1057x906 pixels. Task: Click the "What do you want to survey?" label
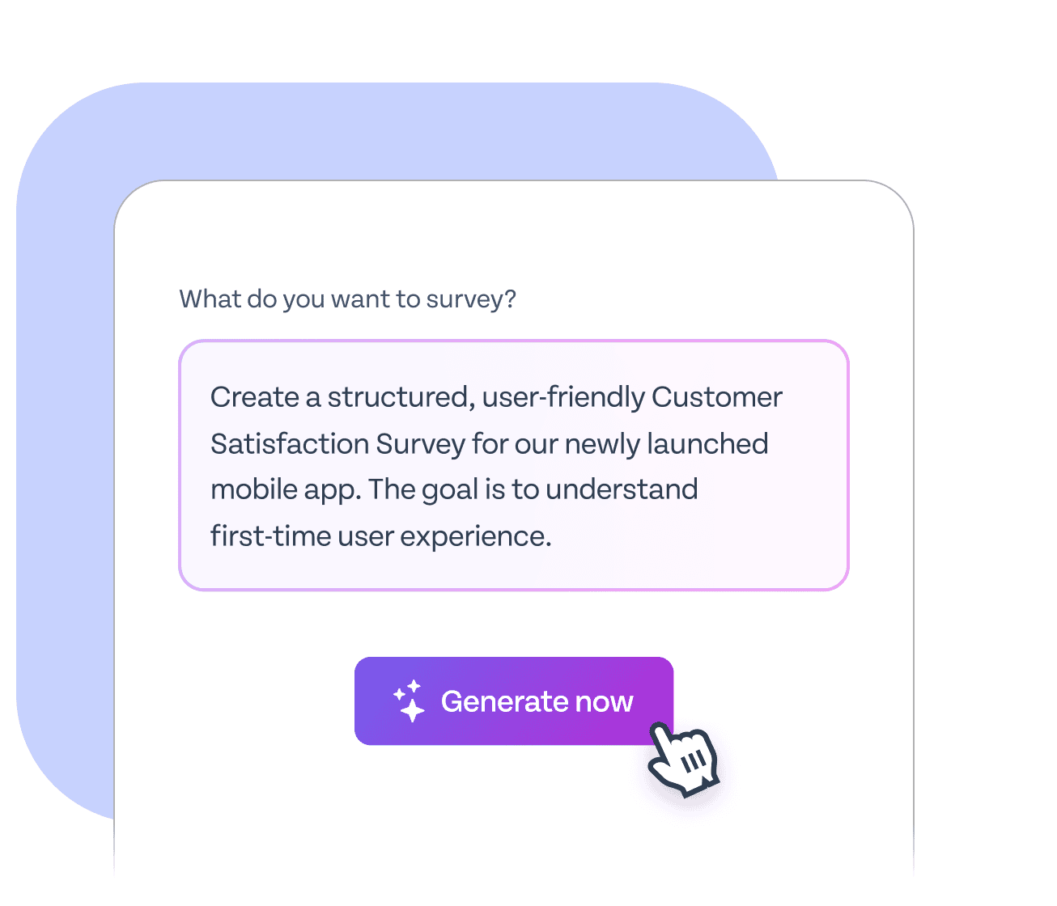point(347,299)
